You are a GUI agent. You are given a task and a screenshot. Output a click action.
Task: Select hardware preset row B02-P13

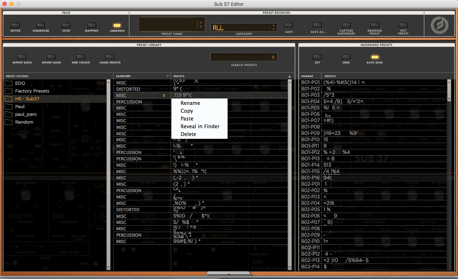point(373,260)
